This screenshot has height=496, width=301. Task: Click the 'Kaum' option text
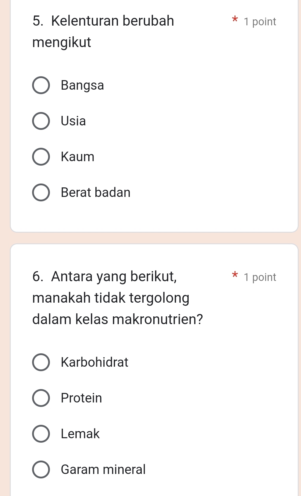coord(78,157)
